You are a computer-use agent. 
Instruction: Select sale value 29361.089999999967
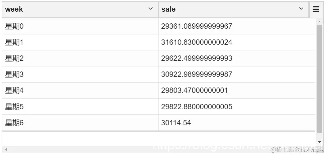(197, 26)
